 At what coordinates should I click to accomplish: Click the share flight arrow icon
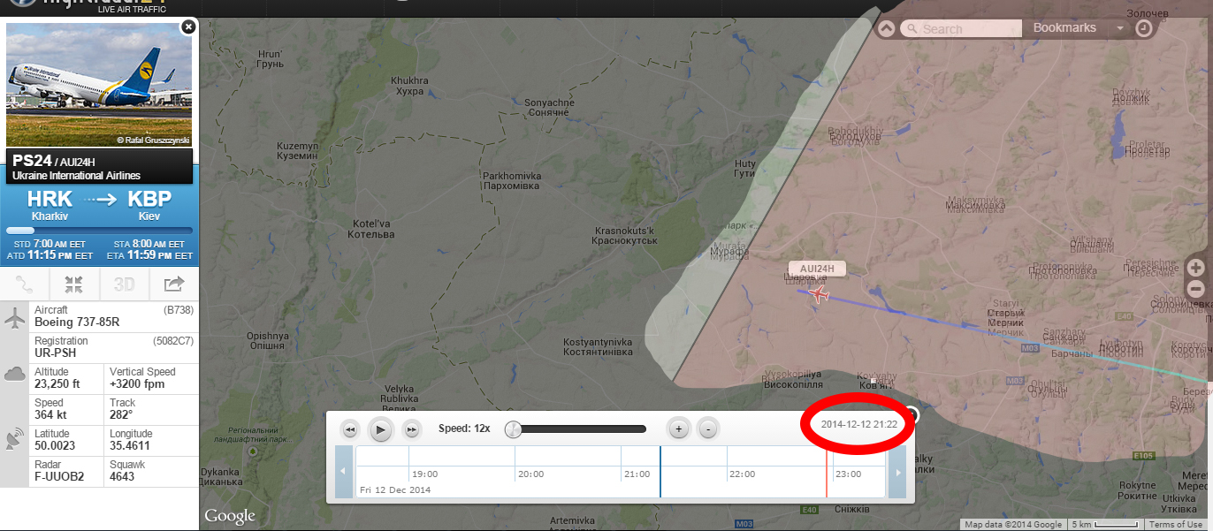[x=174, y=284]
